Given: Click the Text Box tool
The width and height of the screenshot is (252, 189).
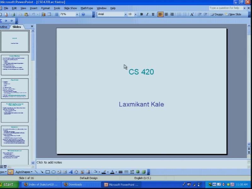Looking at the screenshot, I should tap(59, 172).
